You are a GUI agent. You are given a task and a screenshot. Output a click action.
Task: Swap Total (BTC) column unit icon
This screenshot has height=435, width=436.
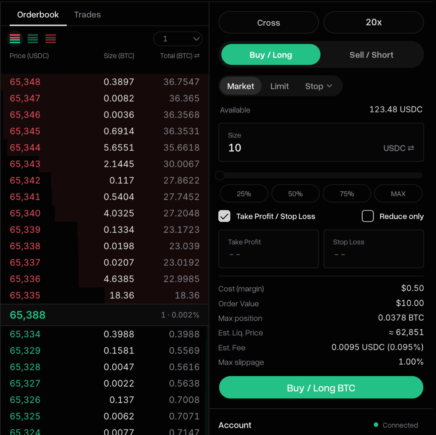click(x=197, y=56)
